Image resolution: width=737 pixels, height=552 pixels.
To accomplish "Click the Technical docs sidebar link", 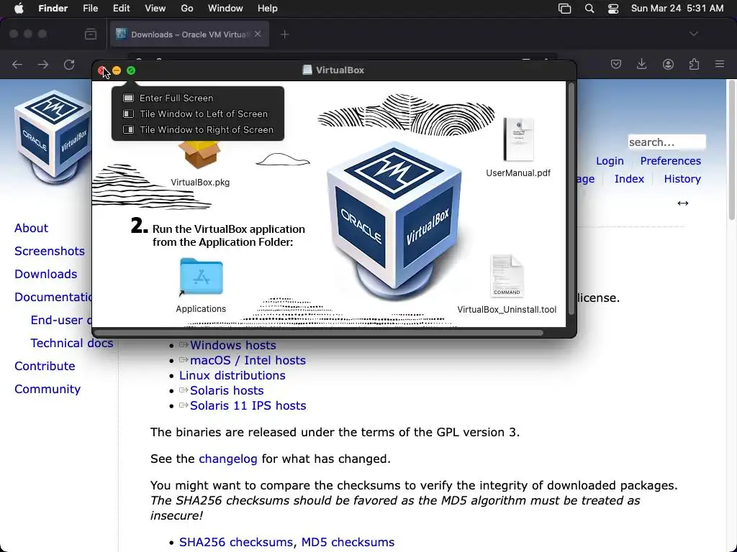I will point(72,343).
